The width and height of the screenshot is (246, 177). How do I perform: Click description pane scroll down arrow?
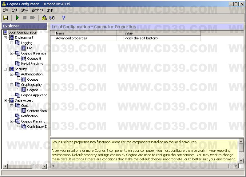[x=241, y=161]
